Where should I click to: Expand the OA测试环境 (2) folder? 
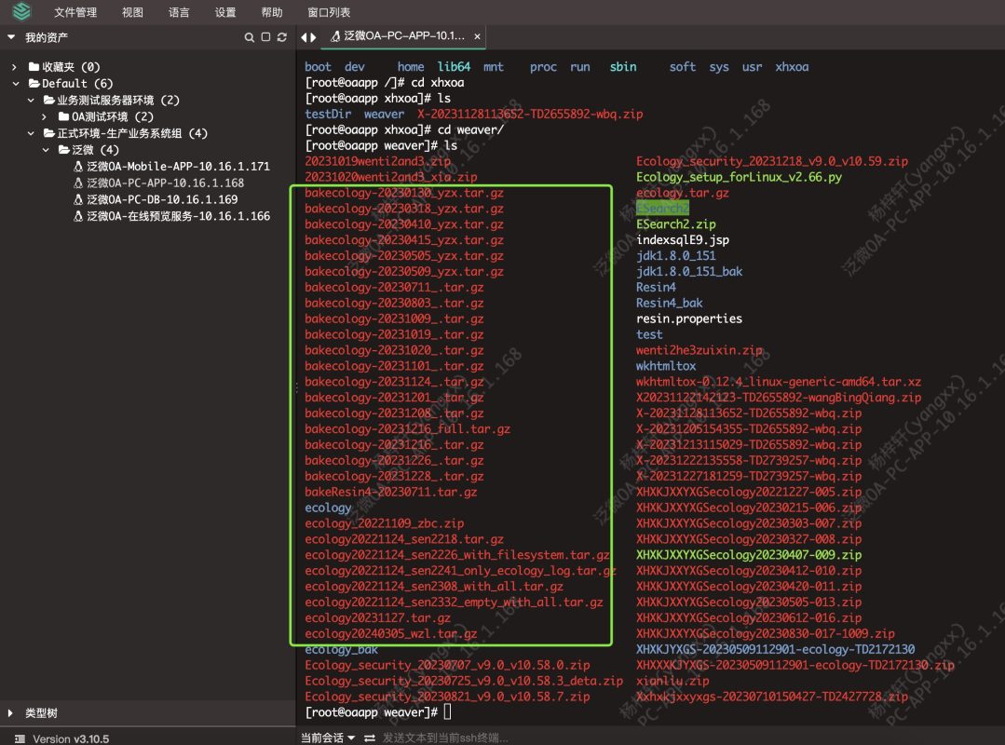pos(45,116)
